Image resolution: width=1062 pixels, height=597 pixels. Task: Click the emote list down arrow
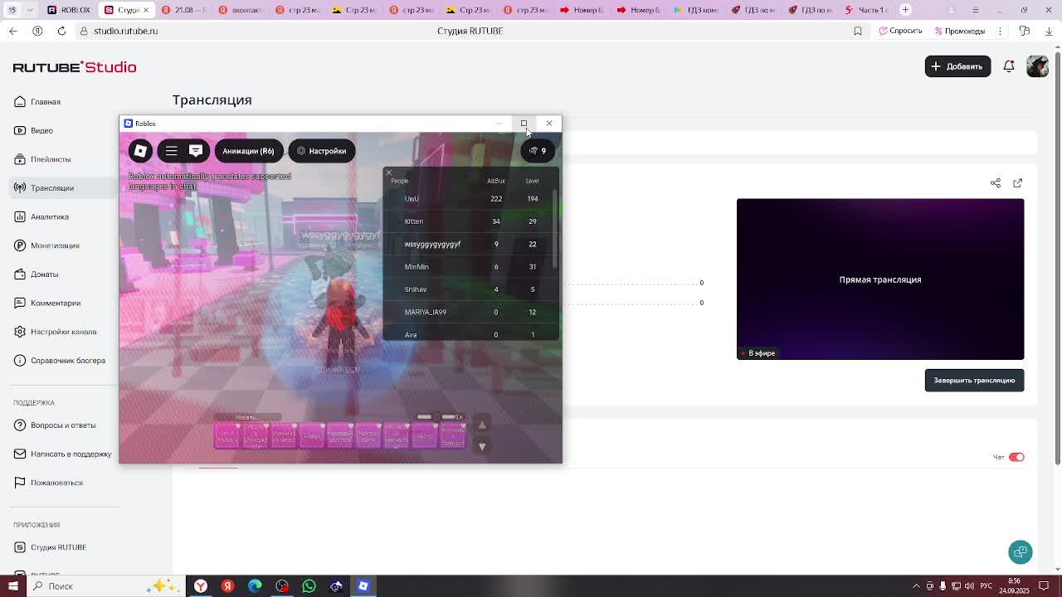pyautogui.click(x=482, y=446)
